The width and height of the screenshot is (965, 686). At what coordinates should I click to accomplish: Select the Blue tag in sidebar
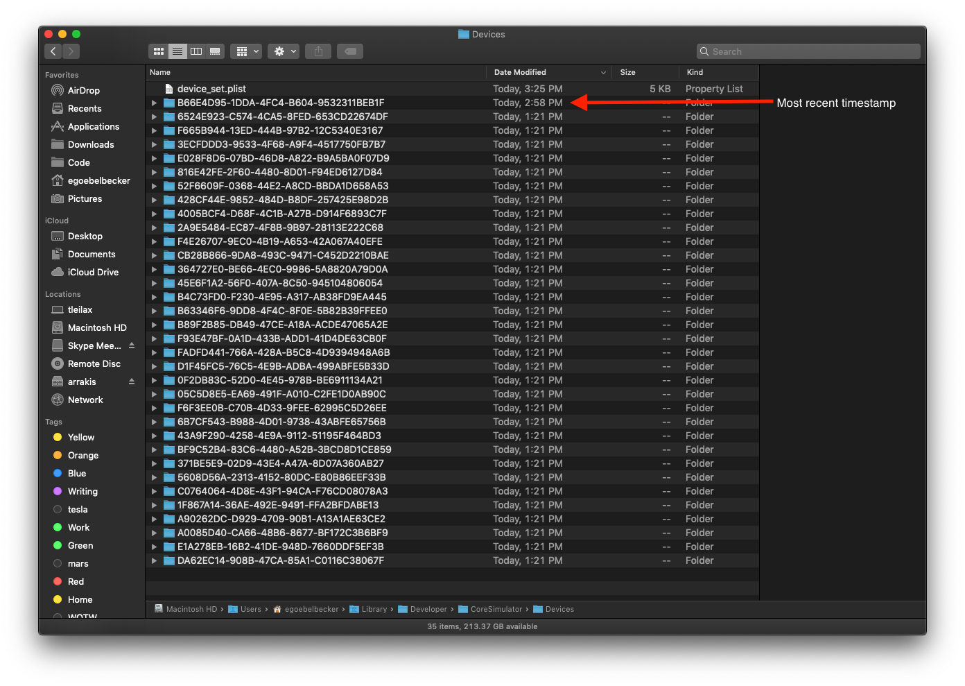point(76,473)
